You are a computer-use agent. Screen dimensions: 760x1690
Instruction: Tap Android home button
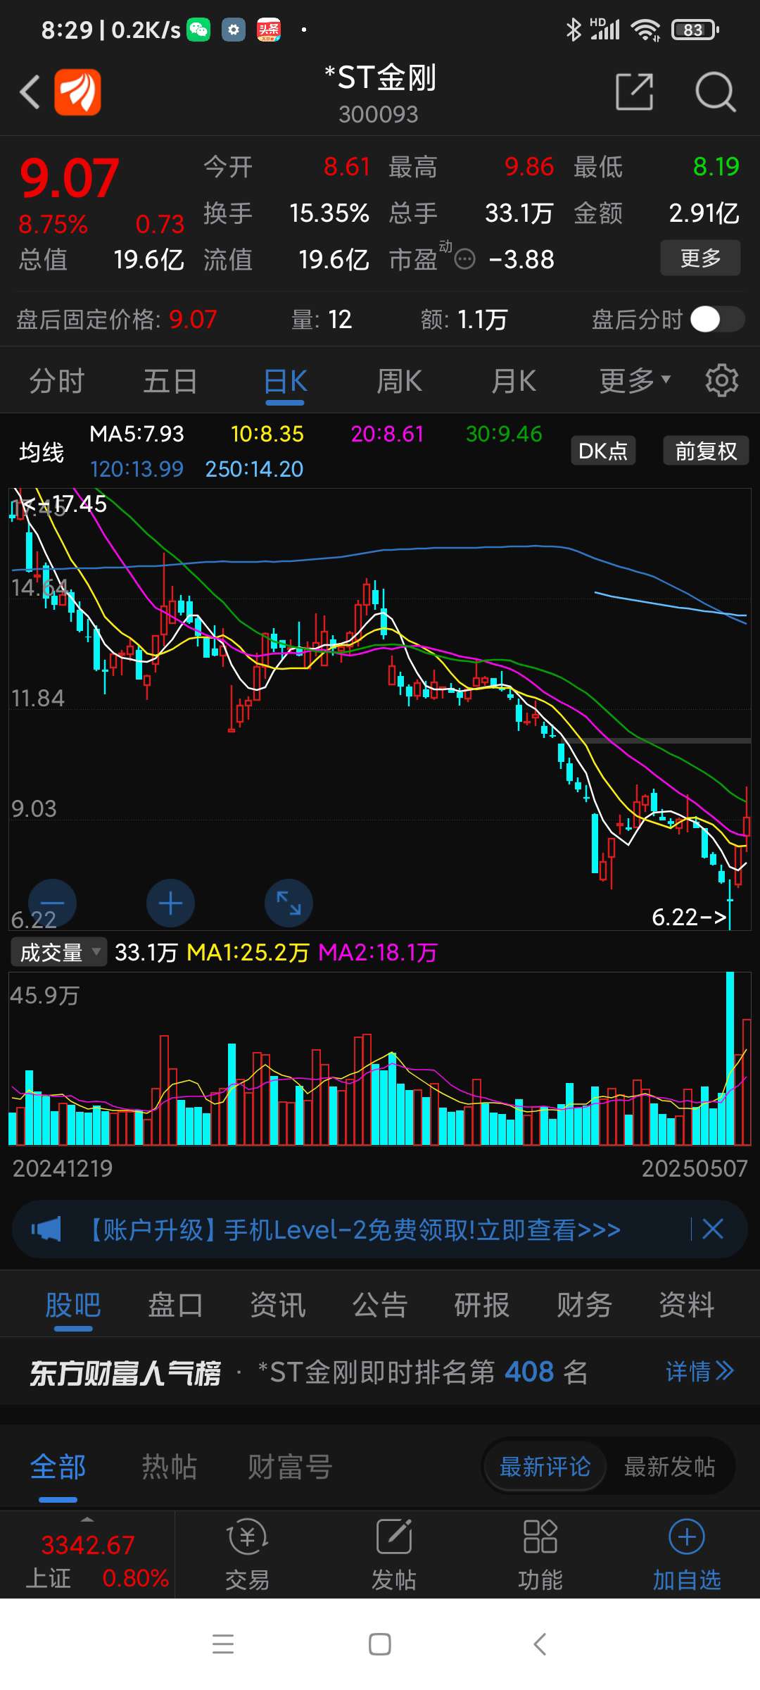pyautogui.click(x=380, y=1644)
